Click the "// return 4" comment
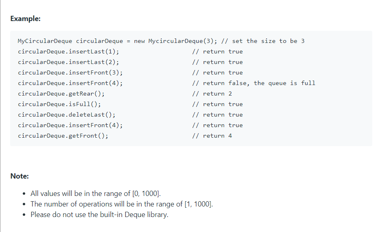382x232 pixels. [x=212, y=136]
